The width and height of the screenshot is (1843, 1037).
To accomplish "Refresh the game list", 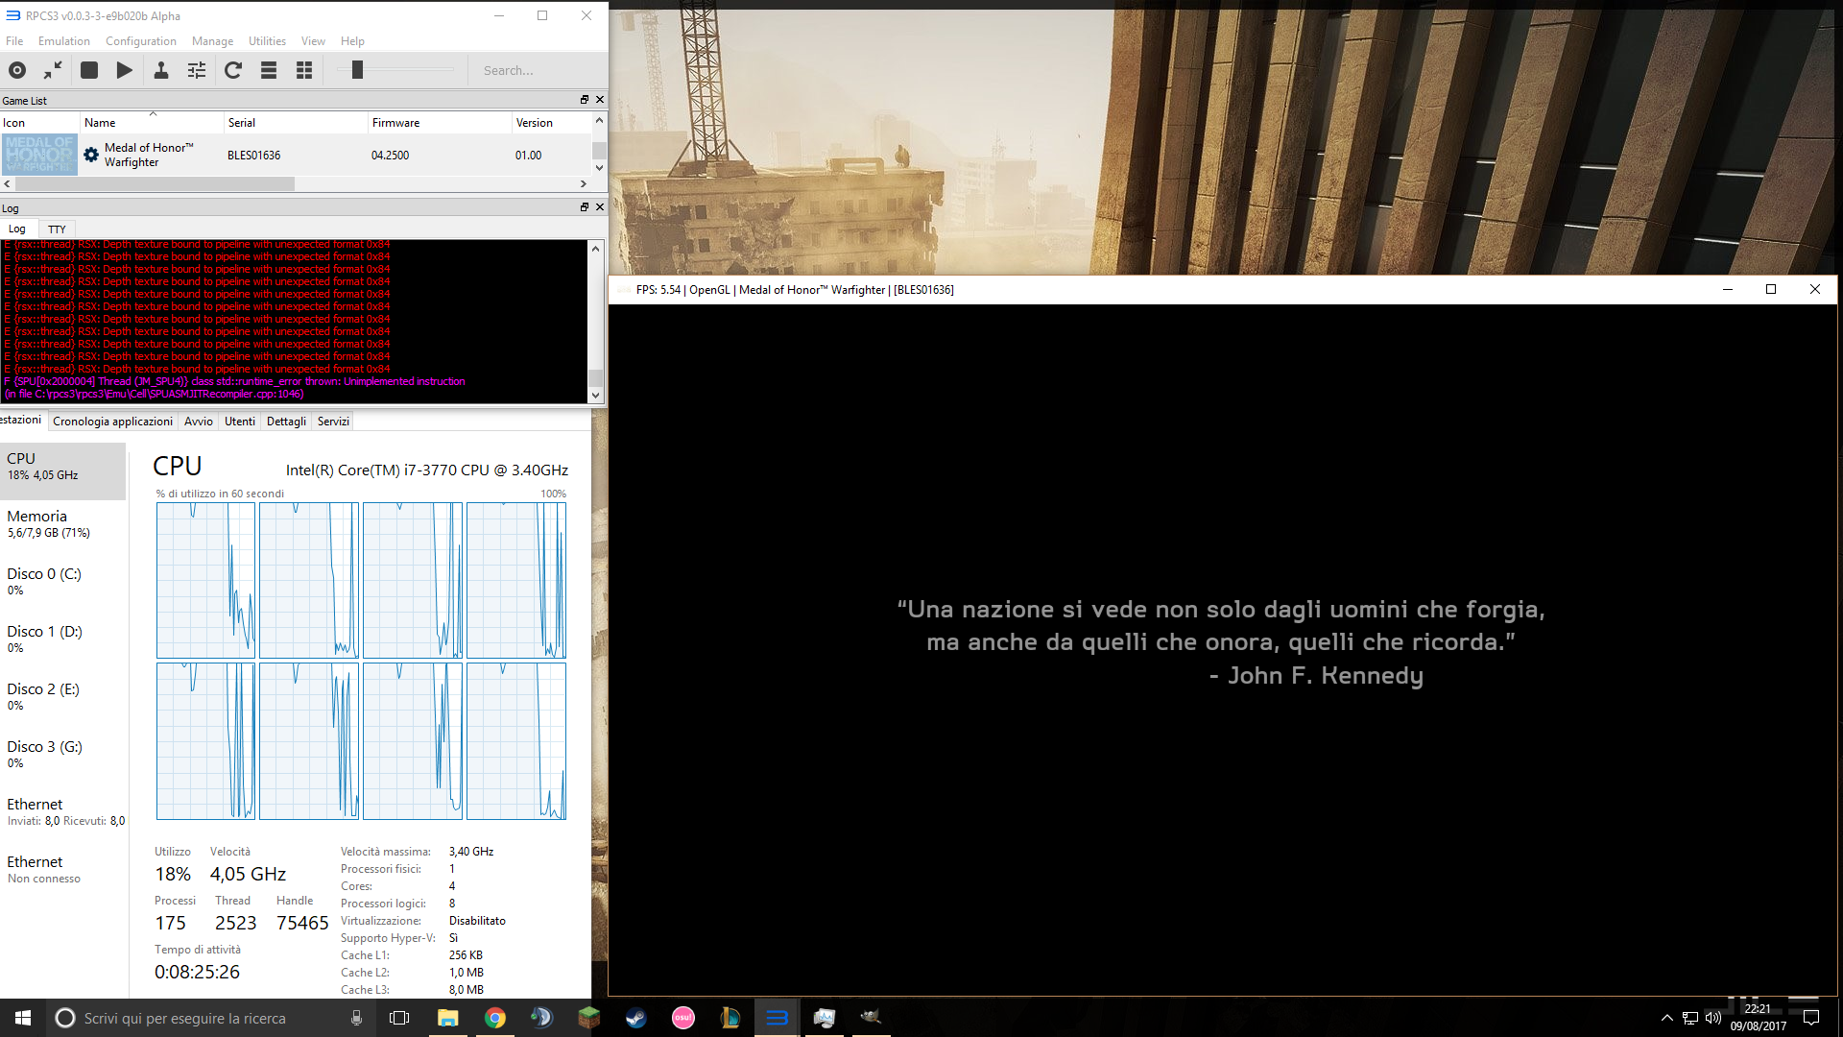I will pyautogui.click(x=233, y=70).
